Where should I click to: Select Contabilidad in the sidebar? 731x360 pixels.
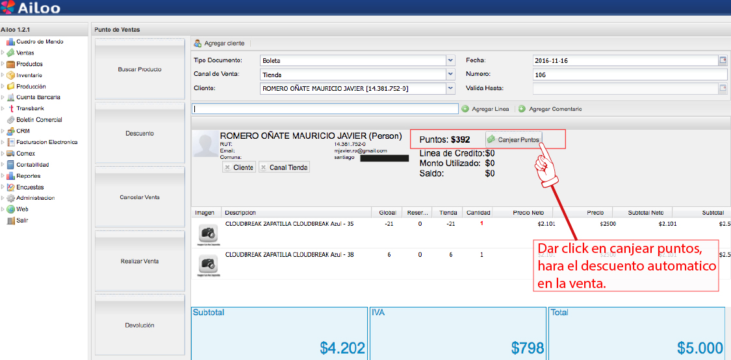(x=32, y=164)
